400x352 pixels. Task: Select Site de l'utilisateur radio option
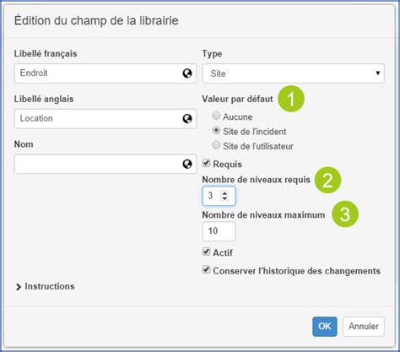216,145
